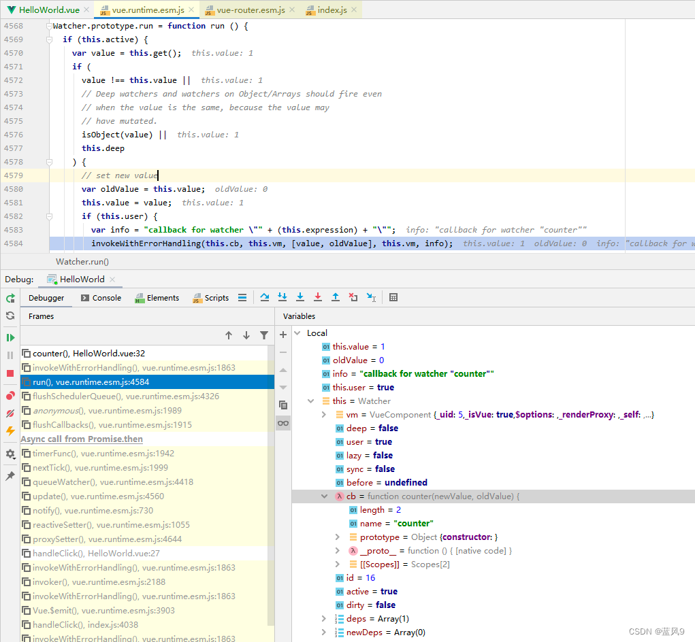Image resolution: width=695 pixels, height=642 pixels.
Task: Expand the newDeps Array(0) node
Action: point(324,632)
